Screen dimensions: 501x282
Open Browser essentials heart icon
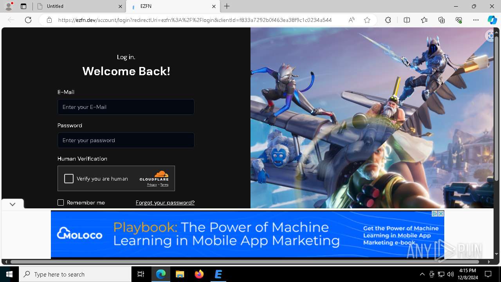coord(459,20)
